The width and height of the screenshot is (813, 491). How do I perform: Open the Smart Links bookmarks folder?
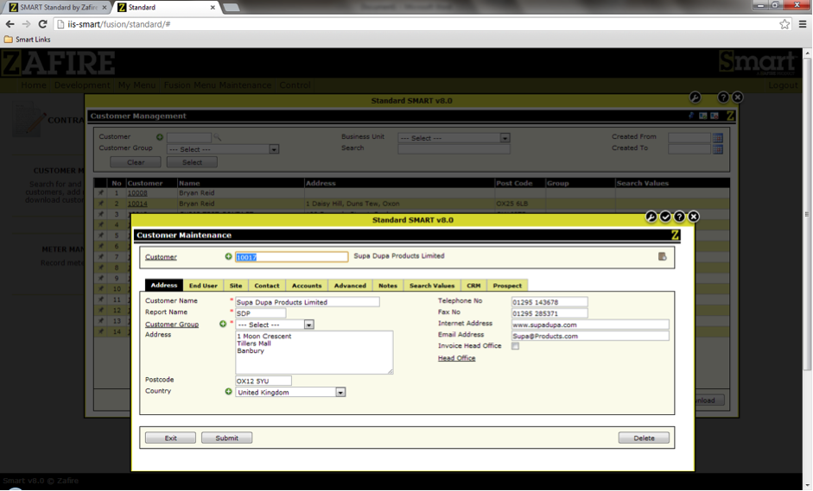(28, 40)
